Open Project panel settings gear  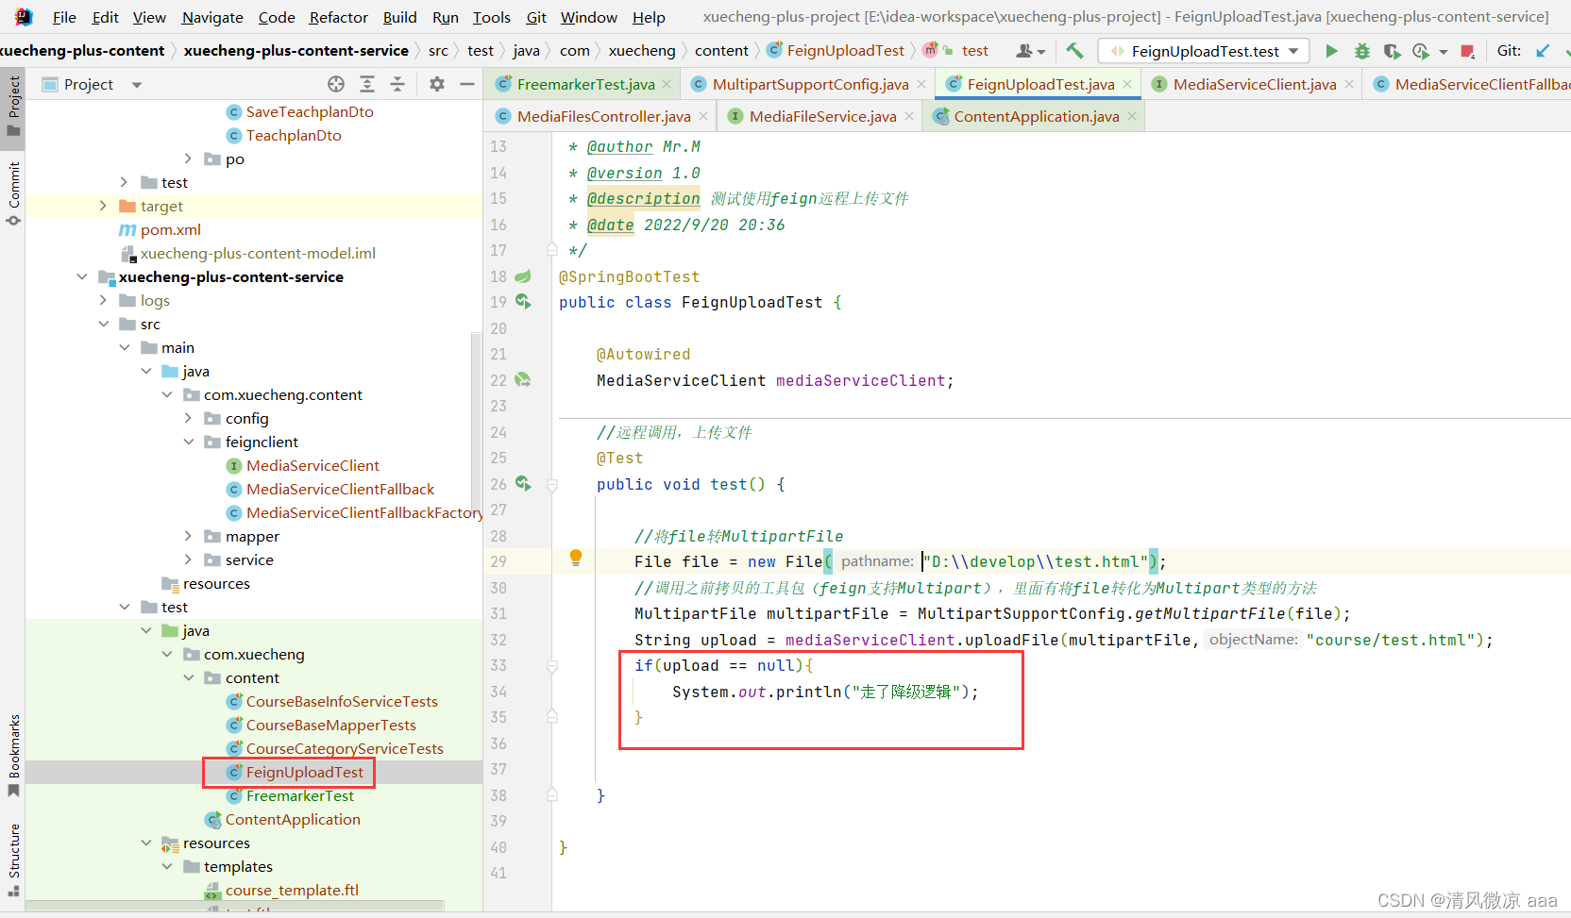pyautogui.click(x=436, y=84)
